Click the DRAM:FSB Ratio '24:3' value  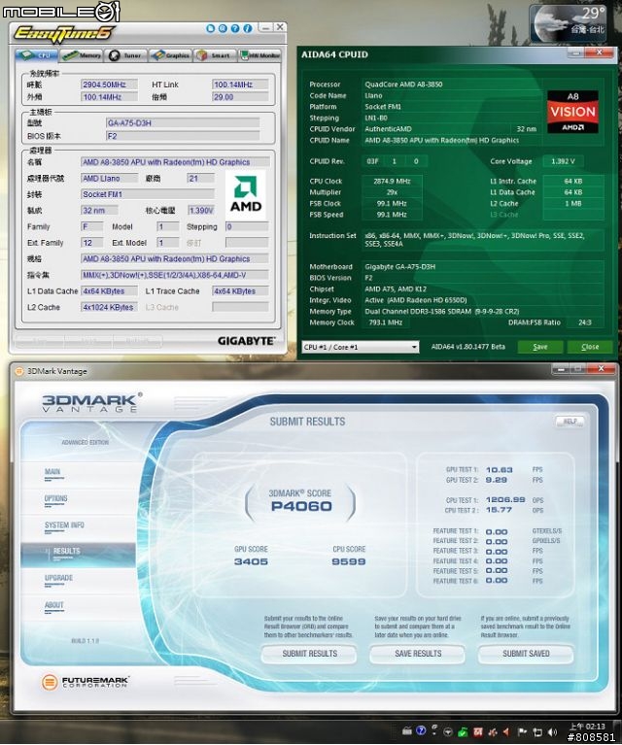pos(585,322)
